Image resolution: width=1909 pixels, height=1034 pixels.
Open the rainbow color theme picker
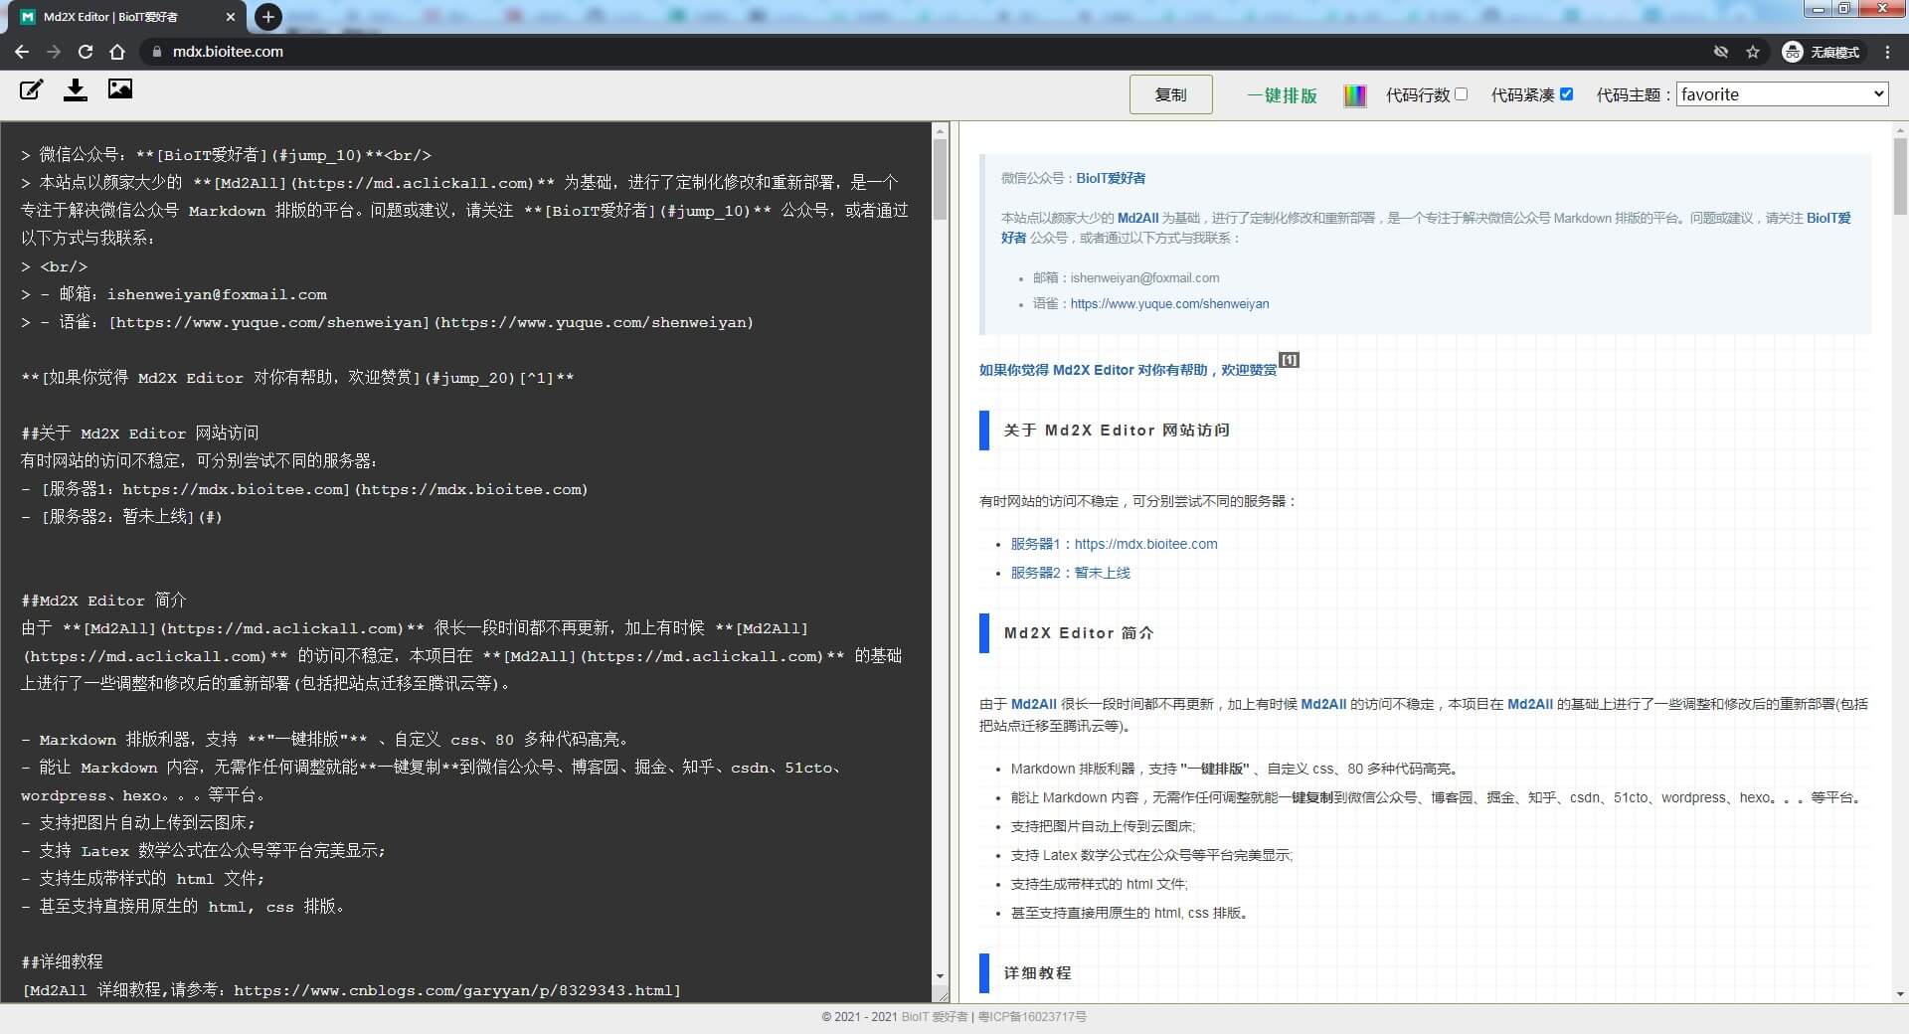click(x=1355, y=95)
